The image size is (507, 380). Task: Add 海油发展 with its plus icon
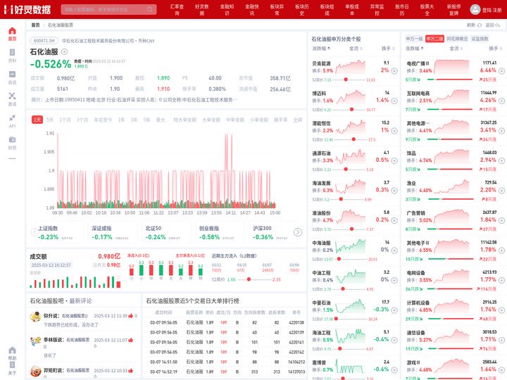(394, 191)
